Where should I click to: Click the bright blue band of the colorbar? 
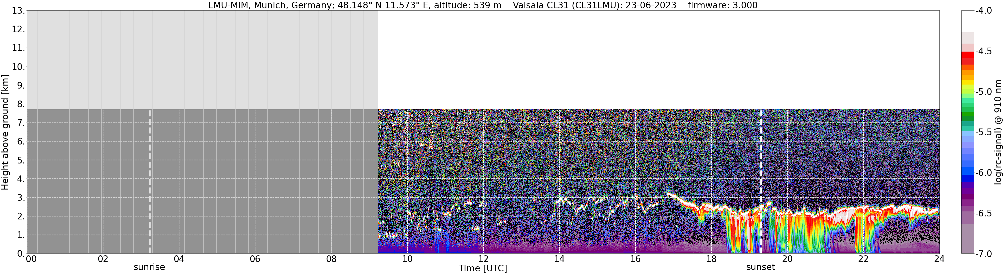click(968, 171)
